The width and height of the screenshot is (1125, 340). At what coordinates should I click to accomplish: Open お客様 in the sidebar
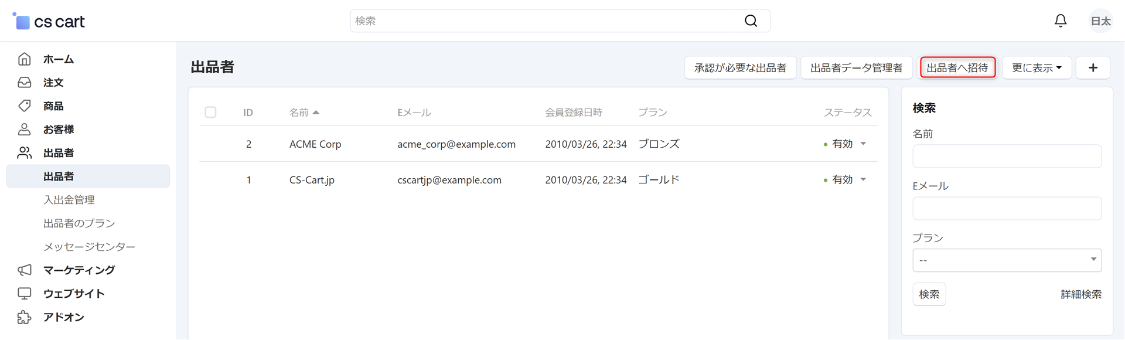click(x=59, y=130)
